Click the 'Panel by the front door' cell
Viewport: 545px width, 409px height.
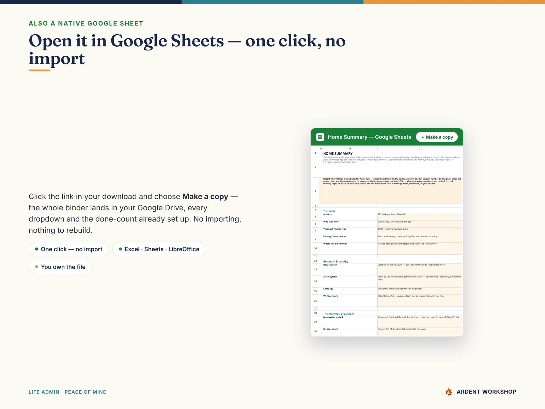pos(420,282)
